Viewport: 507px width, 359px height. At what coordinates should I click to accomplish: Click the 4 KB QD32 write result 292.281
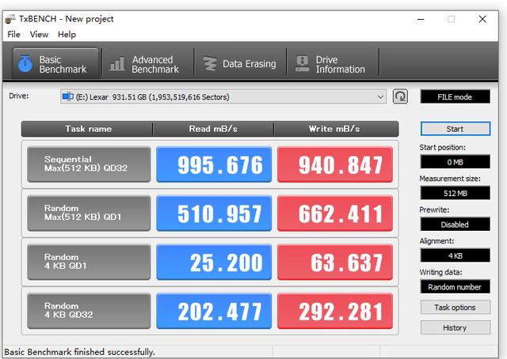tap(335, 311)
